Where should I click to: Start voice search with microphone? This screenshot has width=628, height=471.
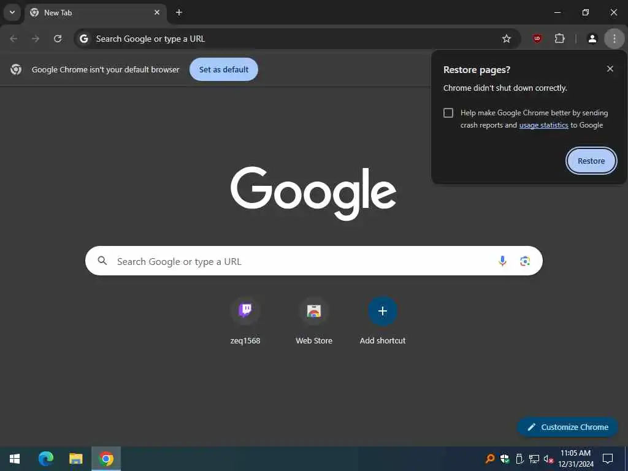(502, 261)
